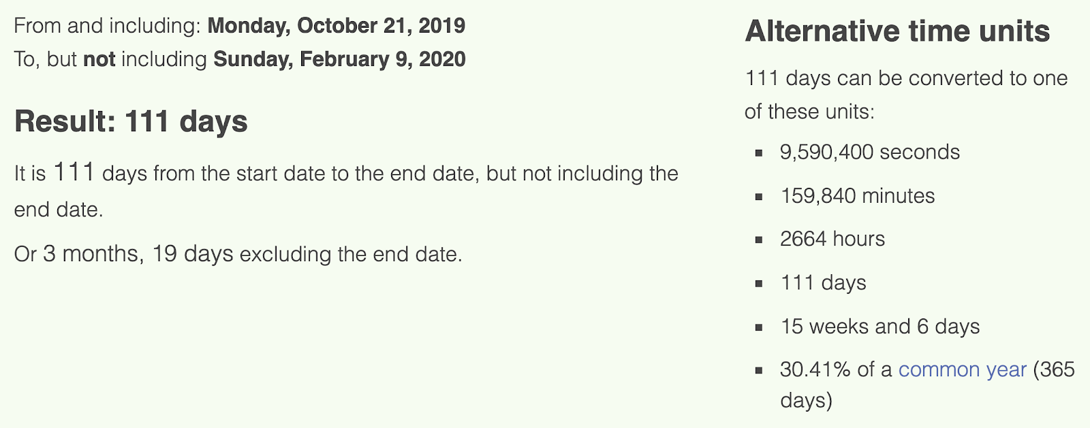Click the 30.41% of a common year text

(903, 369)
